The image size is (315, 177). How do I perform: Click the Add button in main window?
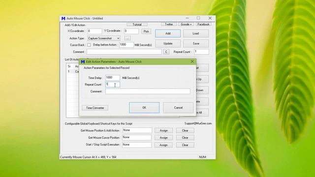[x=168, y=33]
